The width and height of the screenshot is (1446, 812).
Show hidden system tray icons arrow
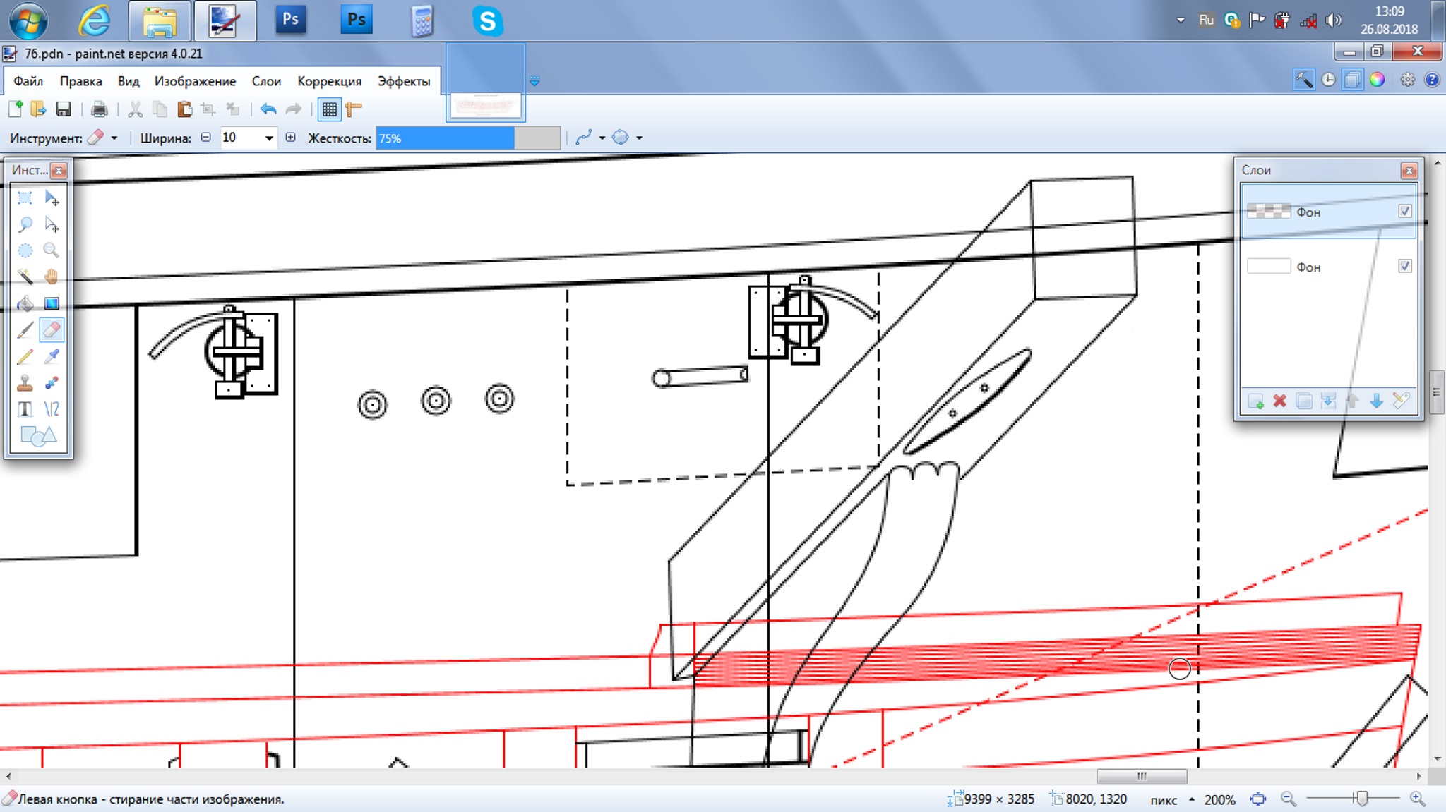1181,20
